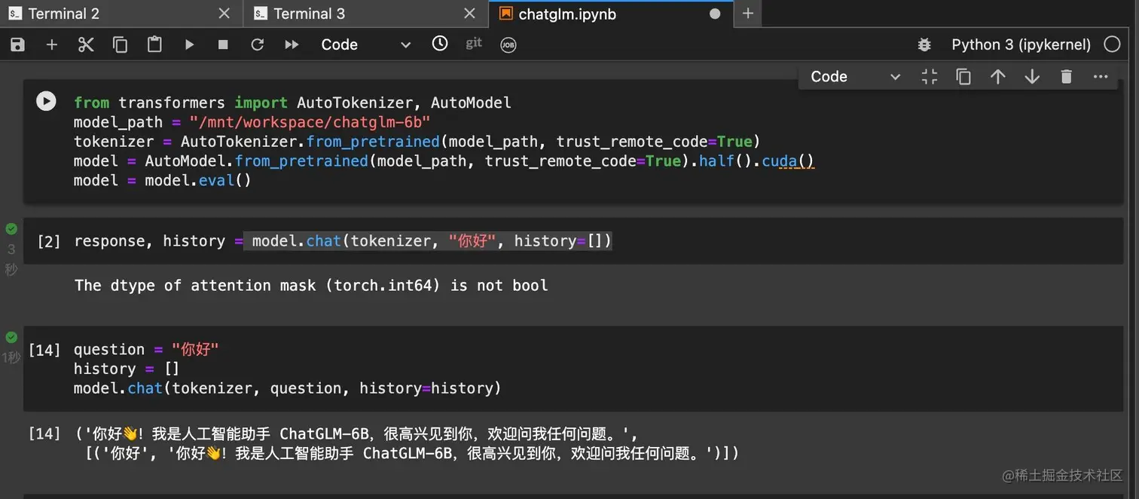Click the kernel status circle indicator
The width and height of the screenshot is (1139, 499).
coord(1112,44)
